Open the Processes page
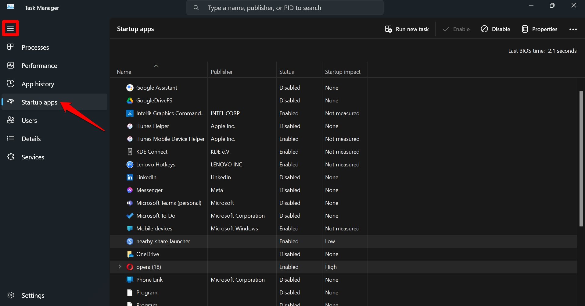Viewport: 585px width, 306px height. pyautogui.click(x=54, y=47)
